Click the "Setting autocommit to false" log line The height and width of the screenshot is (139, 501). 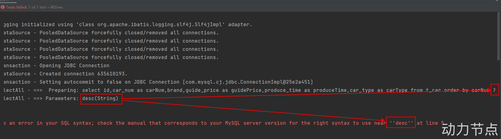tap(158, 82)
